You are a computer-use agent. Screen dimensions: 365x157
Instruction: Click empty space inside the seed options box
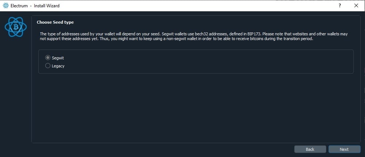click(x=210, y=62)
